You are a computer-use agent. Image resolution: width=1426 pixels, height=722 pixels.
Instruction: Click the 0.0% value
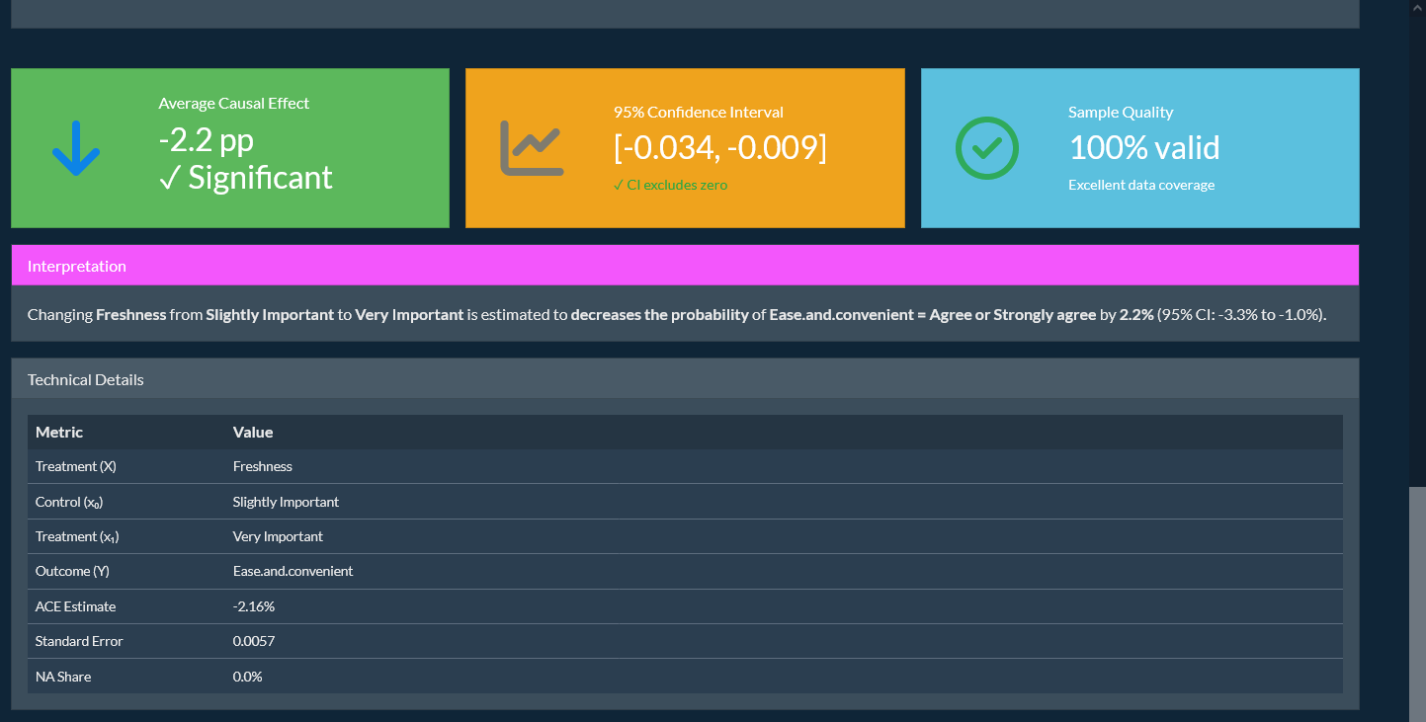click(x=248, y=677)
